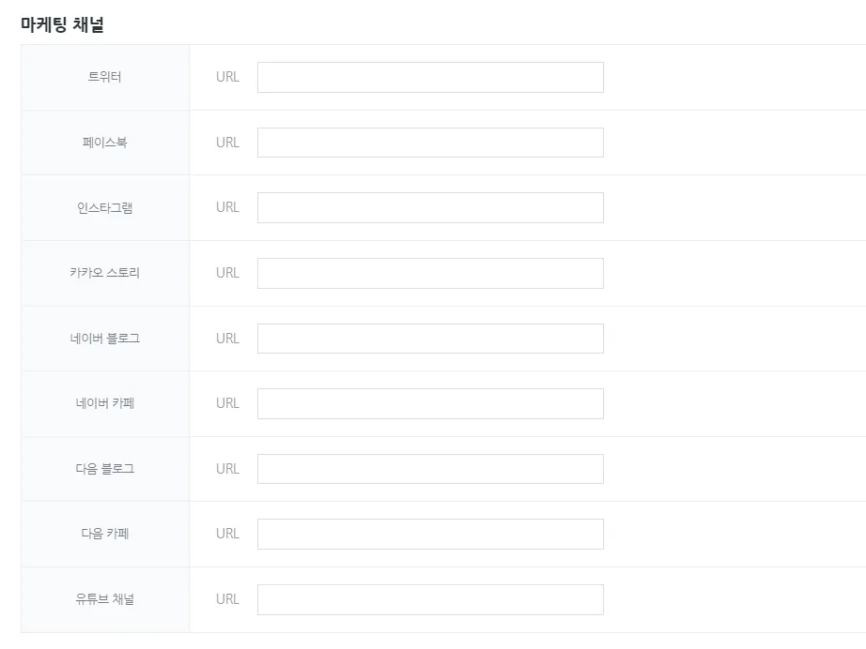
Task: Click the 다음 블로그 row label
Action: click(x=104, y=469)
